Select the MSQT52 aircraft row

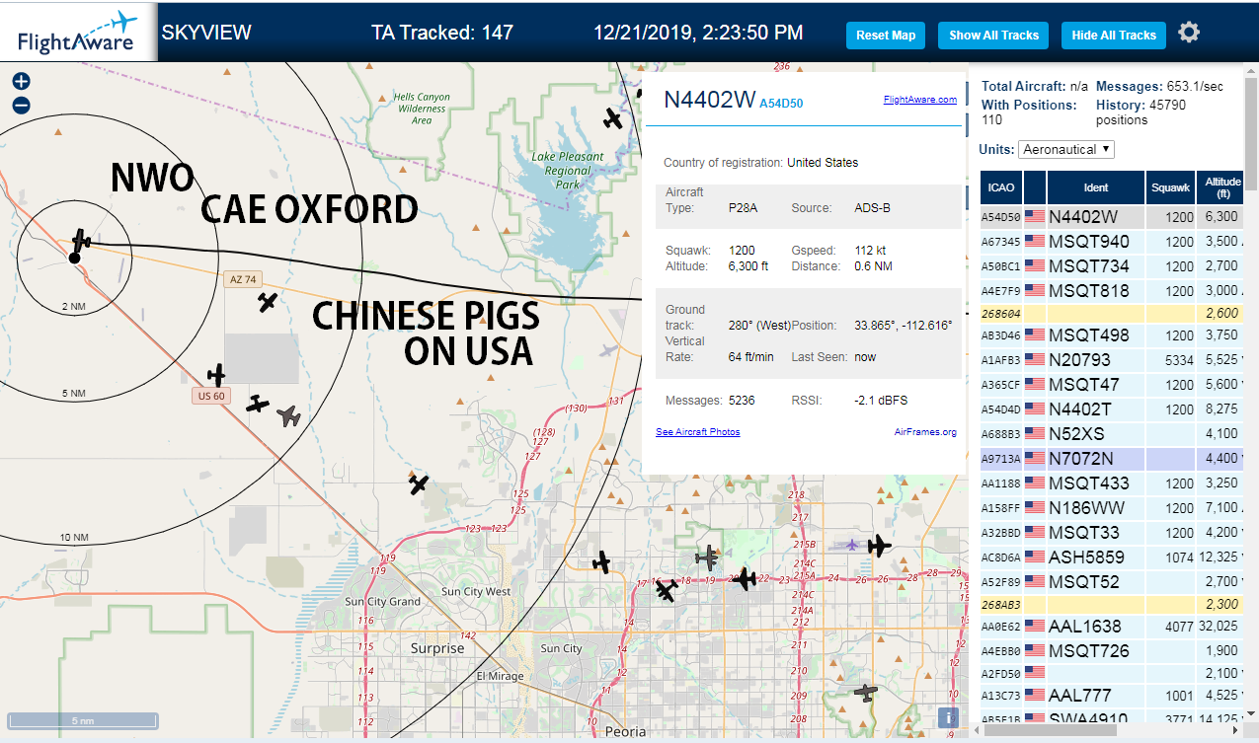(x=1112, y=582)
